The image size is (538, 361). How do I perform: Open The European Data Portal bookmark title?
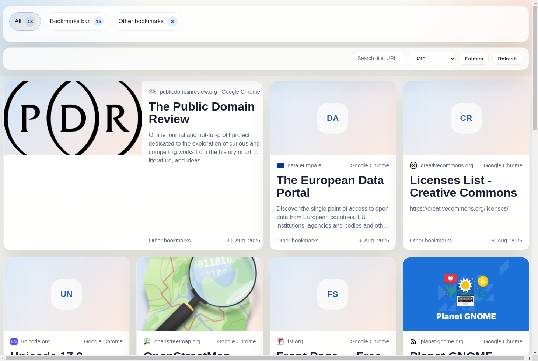[x=330, y=186]
